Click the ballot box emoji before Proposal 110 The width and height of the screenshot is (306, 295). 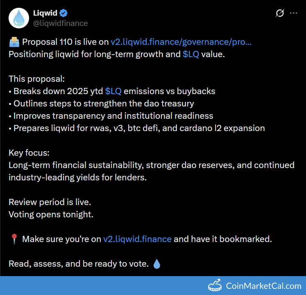(x=14, y=42)
